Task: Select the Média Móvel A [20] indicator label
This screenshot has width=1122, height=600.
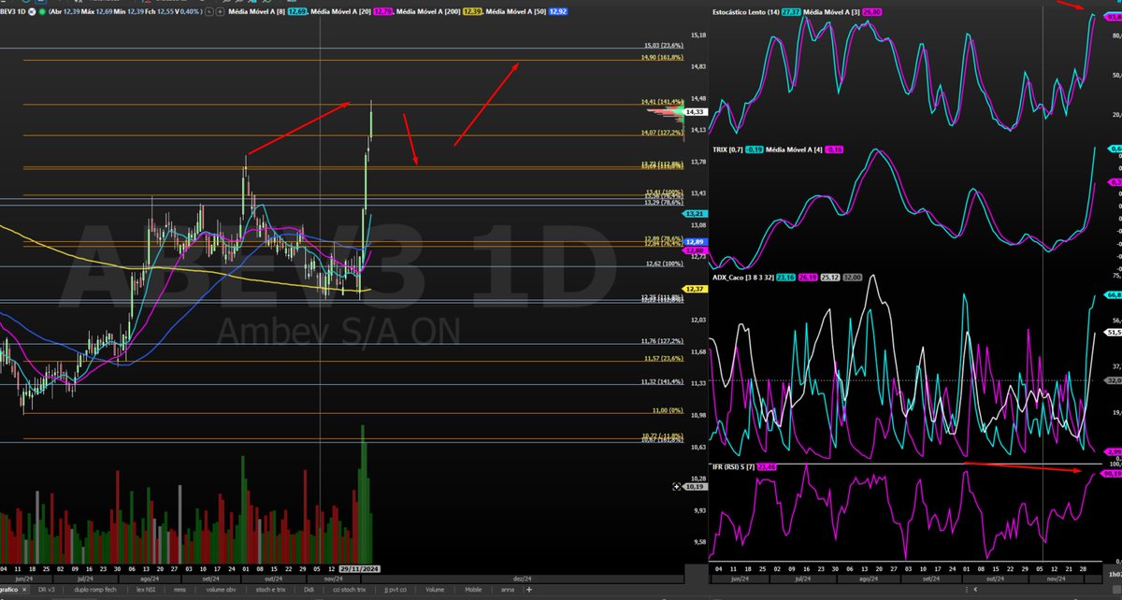Action: (x=340, y=11)
